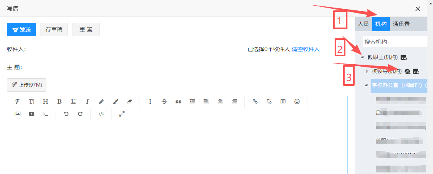This screenshot has height=174, width=433.
Task: Toggle bold formatting in the editor toolbar
Action: pyautogui.click(x=59, y=101)
